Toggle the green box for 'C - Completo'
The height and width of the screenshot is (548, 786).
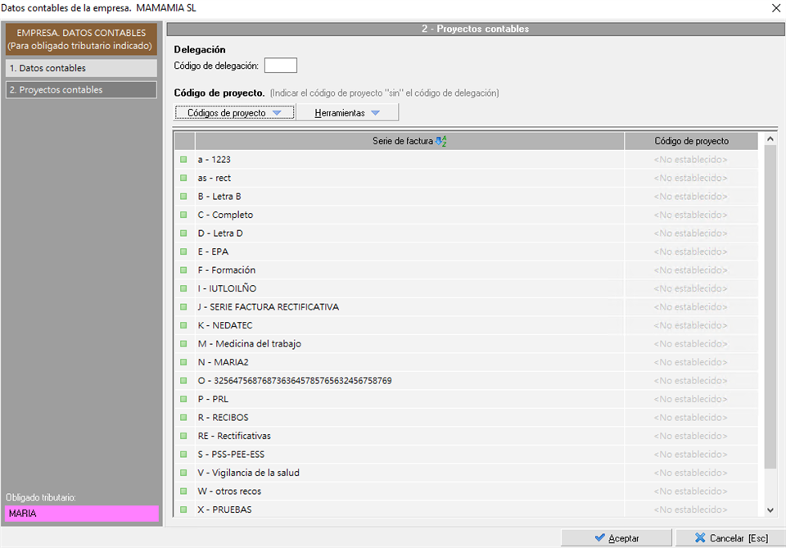tap(183, 215)
